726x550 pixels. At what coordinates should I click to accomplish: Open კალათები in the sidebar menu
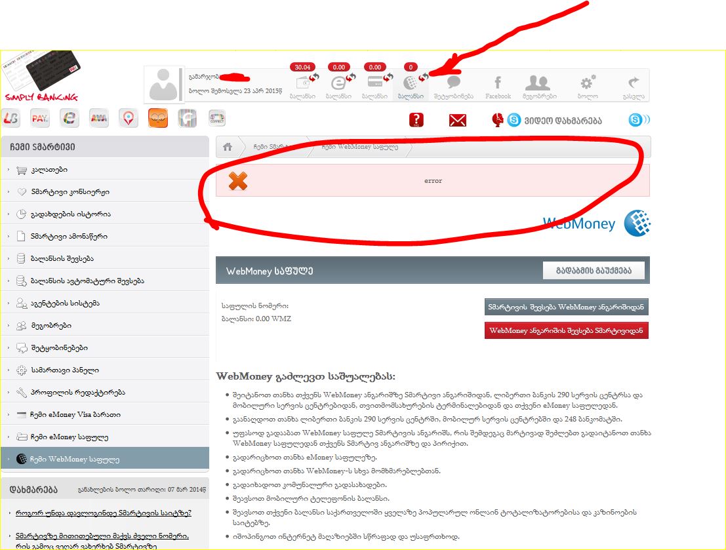105,170
